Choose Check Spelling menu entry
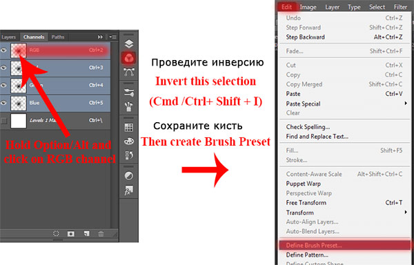The width and height of the screenshot is (414, 265). click(x=344, y=127)
